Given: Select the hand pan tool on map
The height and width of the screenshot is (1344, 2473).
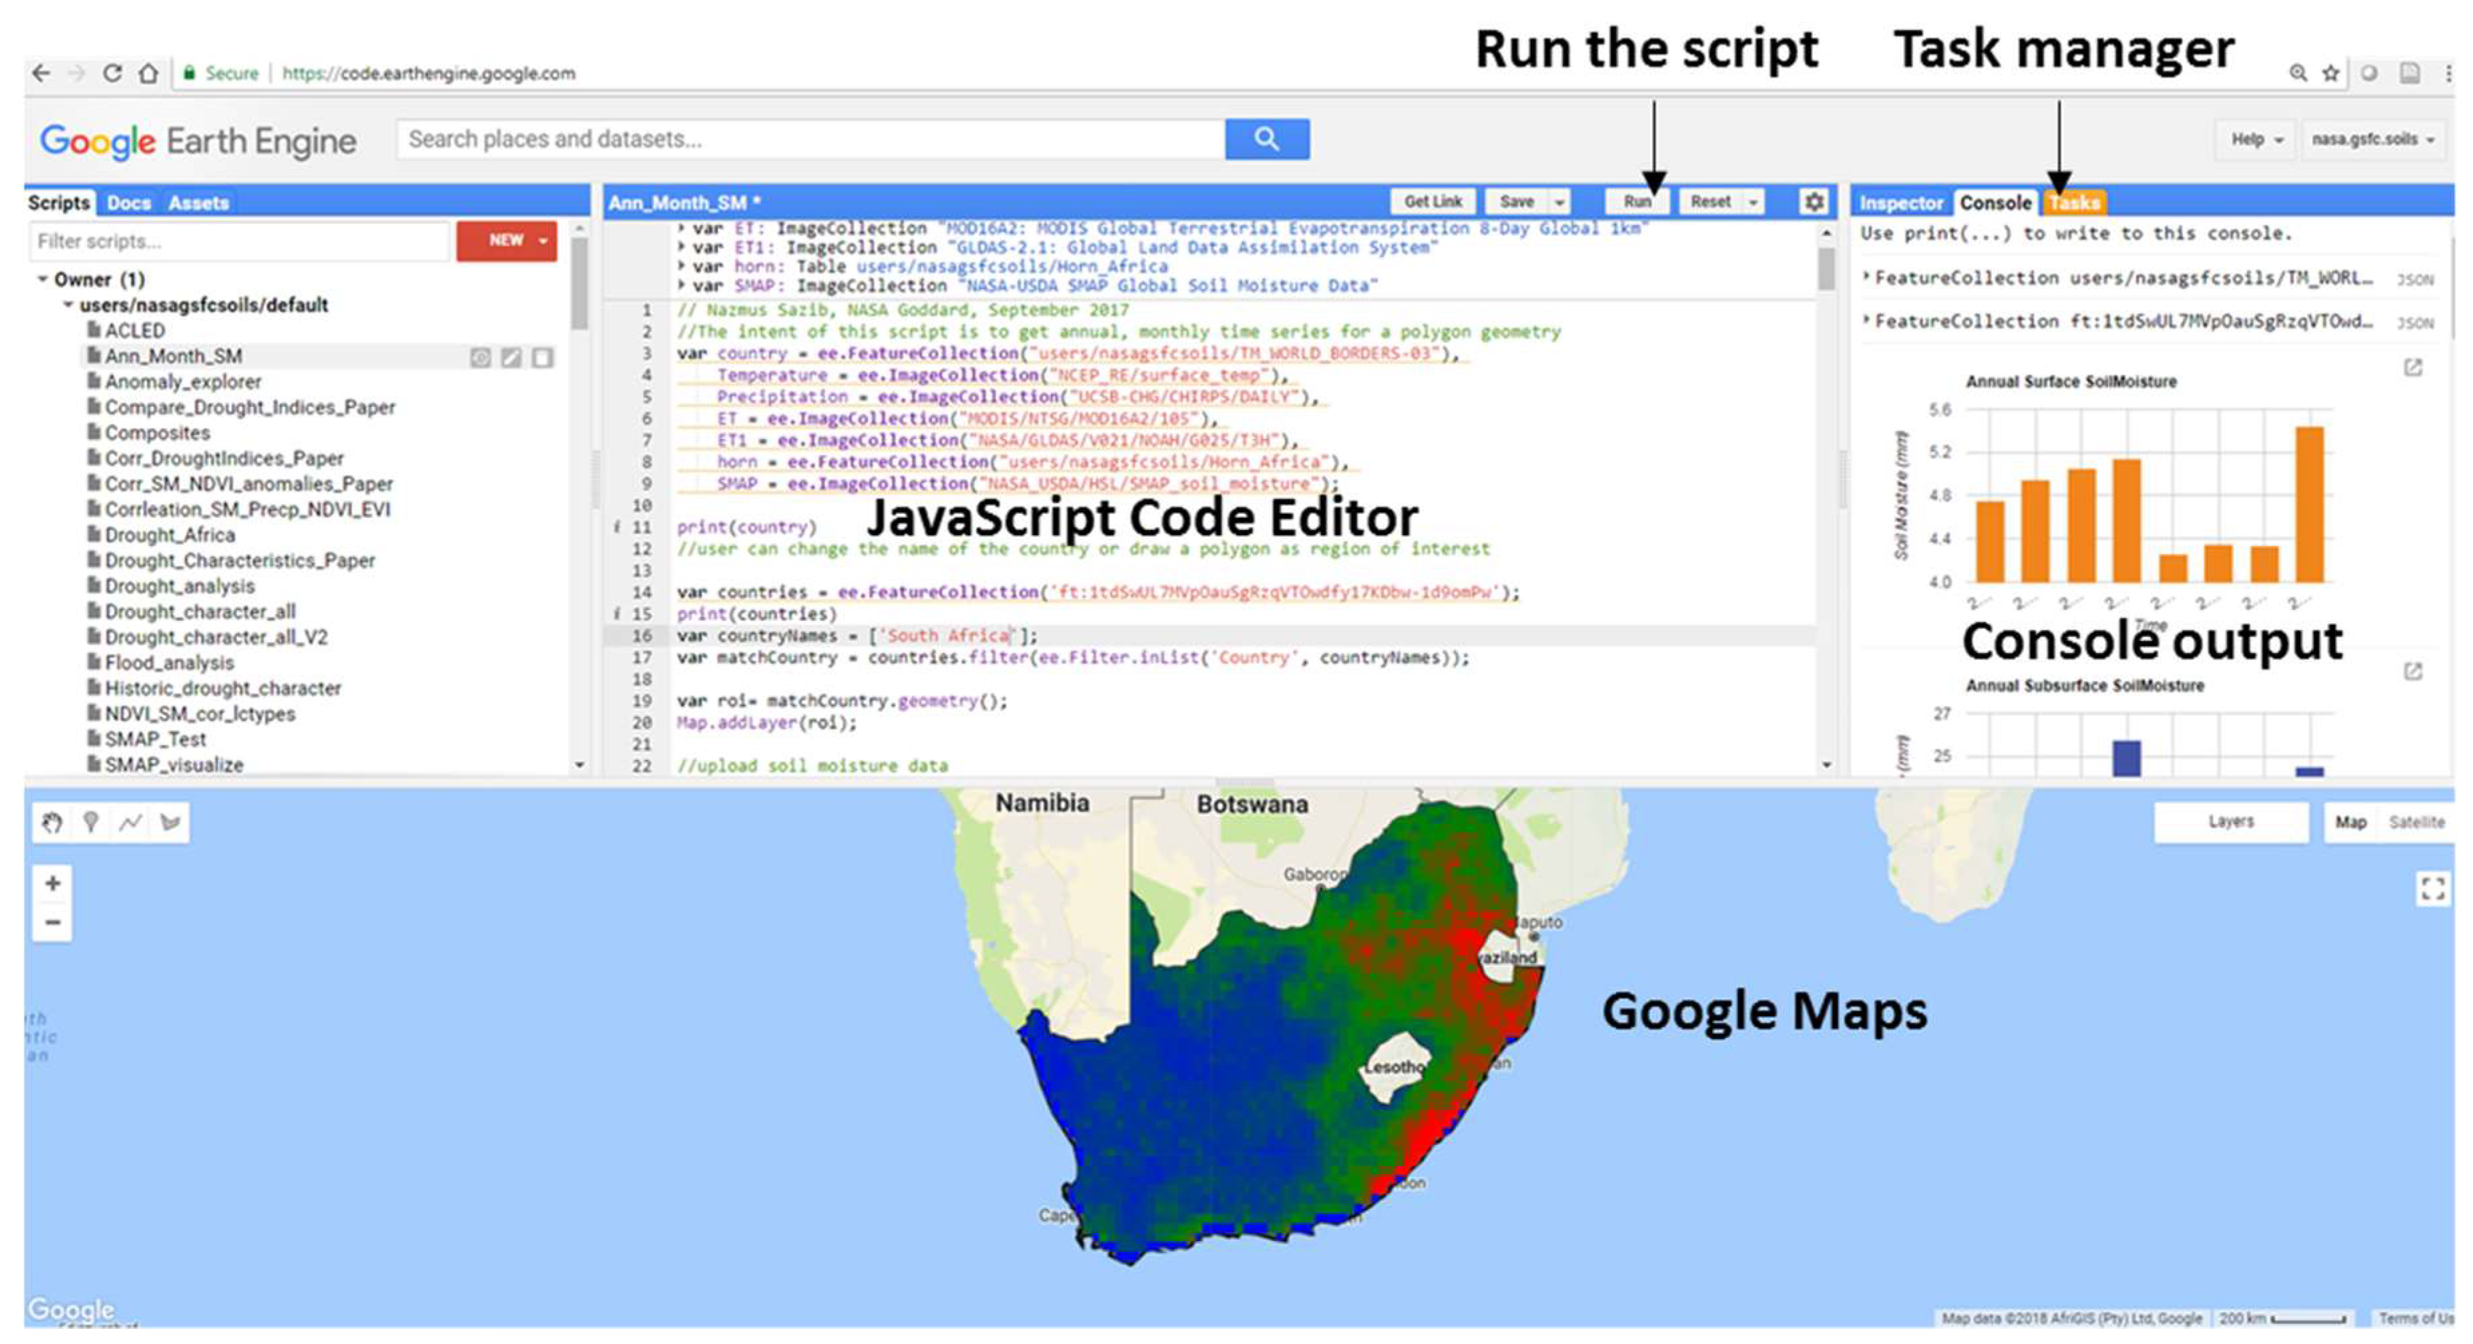Looking at the screenshot, I should [x=52, y=823].
